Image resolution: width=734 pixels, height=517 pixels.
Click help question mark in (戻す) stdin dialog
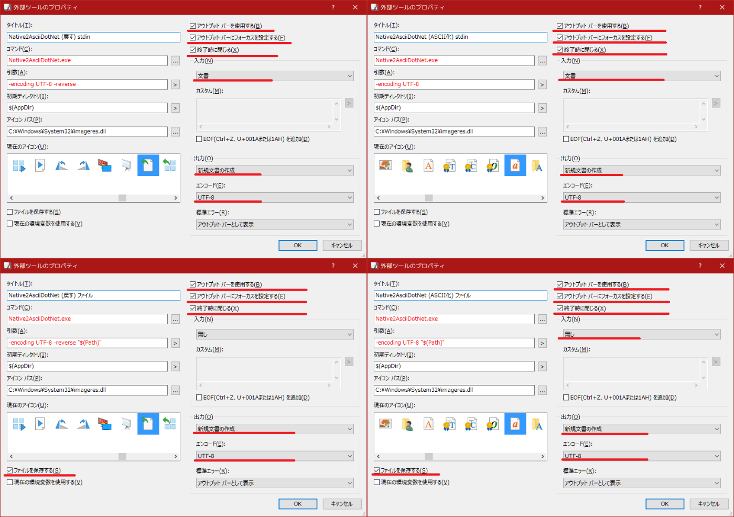click(x=333, y=7)
